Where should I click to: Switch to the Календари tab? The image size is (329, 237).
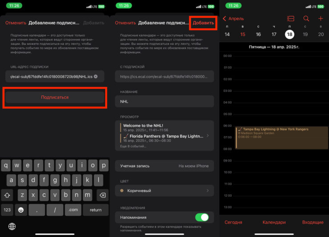[274, 222]
